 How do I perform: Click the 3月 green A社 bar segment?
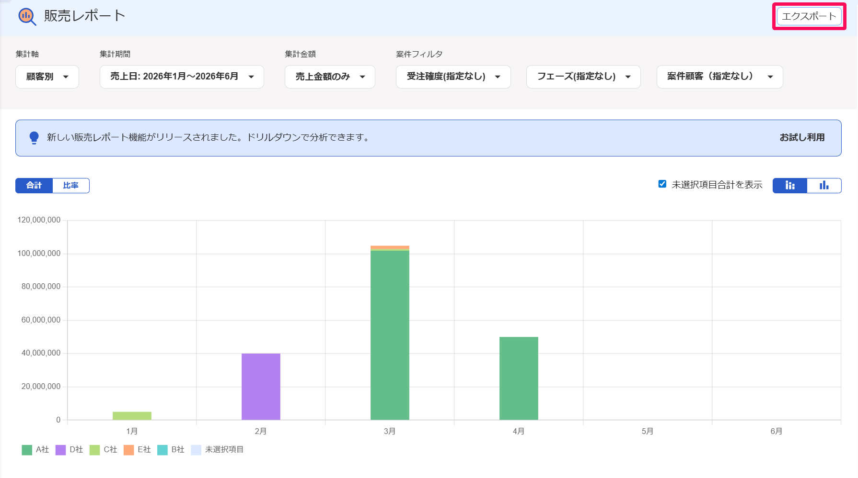point(390,335)
